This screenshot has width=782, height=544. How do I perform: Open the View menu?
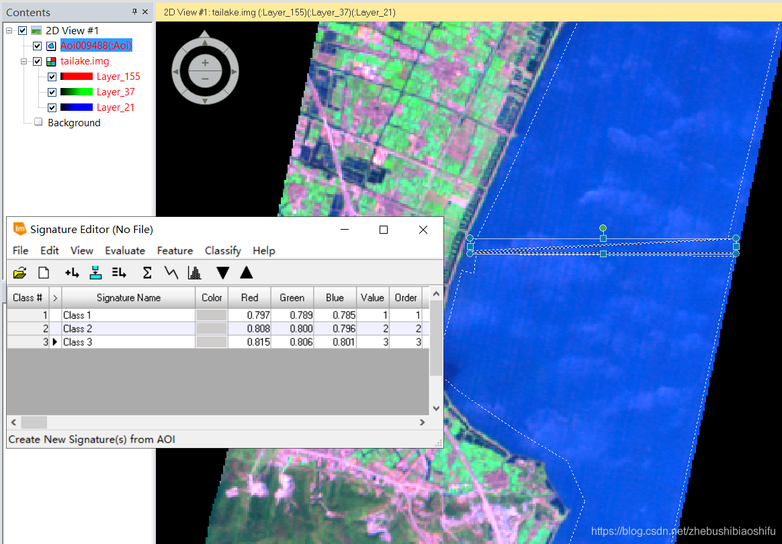click(x=82, y=251)
